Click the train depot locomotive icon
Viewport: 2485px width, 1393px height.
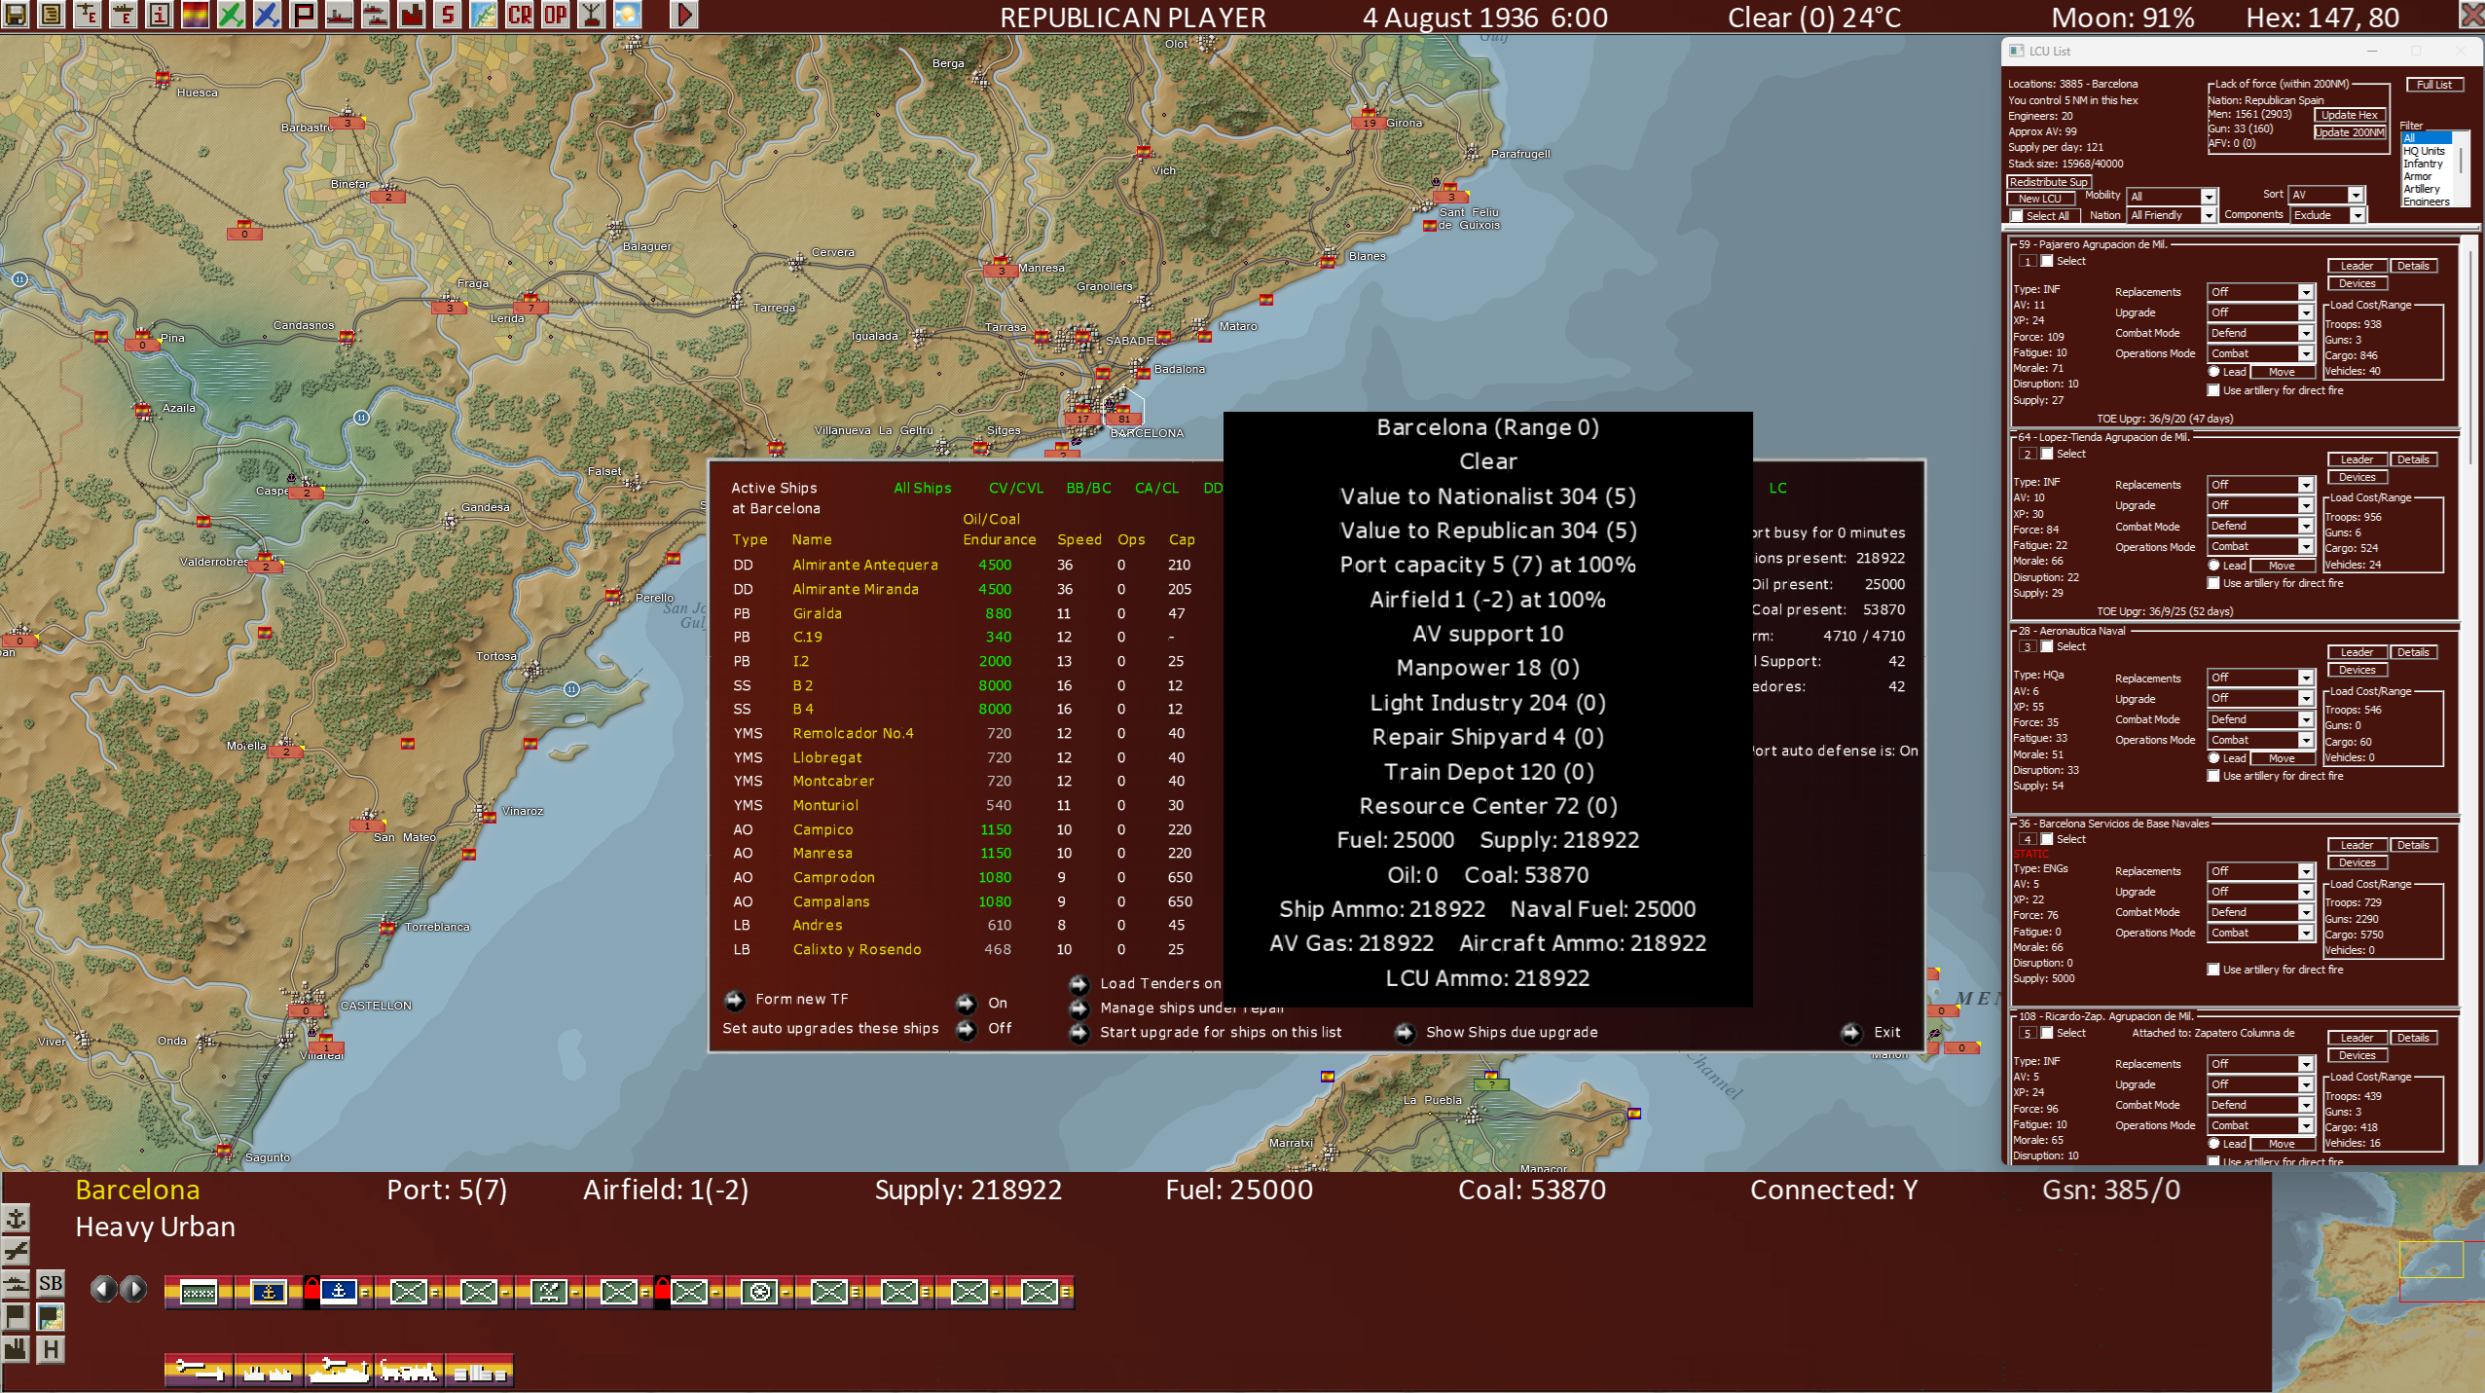tap(409, 1371)
